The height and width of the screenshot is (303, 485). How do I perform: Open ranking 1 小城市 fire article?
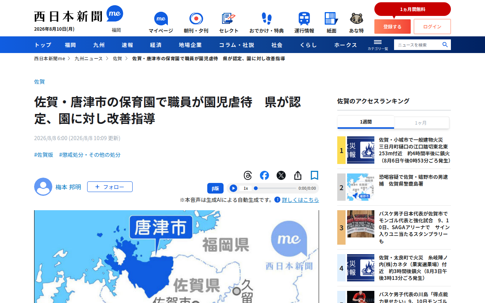click(x=415, y=150)
